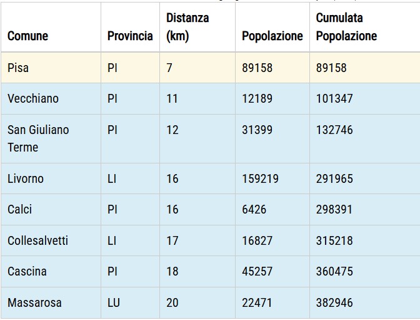Select the Collesalvetti cell
Image resolution: width=420 pixels, height=320 pixels.
click(x=37, y=240)
